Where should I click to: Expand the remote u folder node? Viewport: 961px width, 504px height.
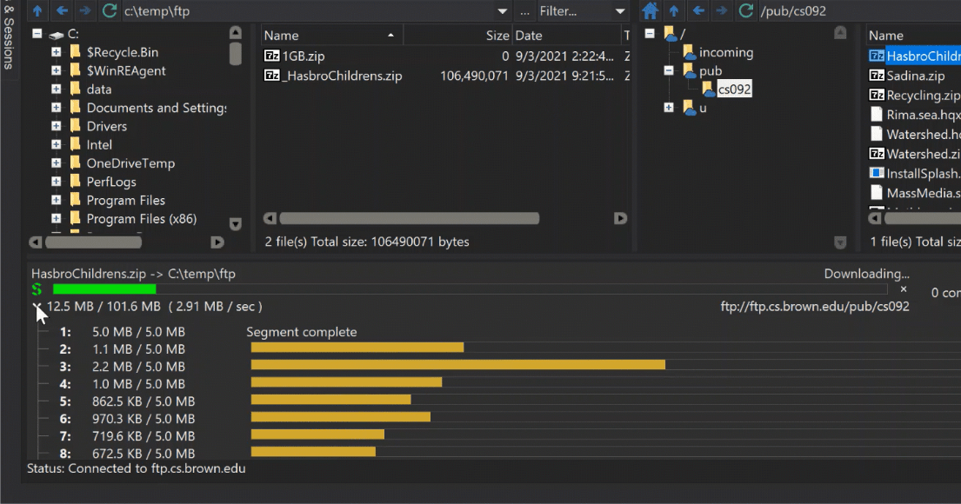(x=669, y=108)
